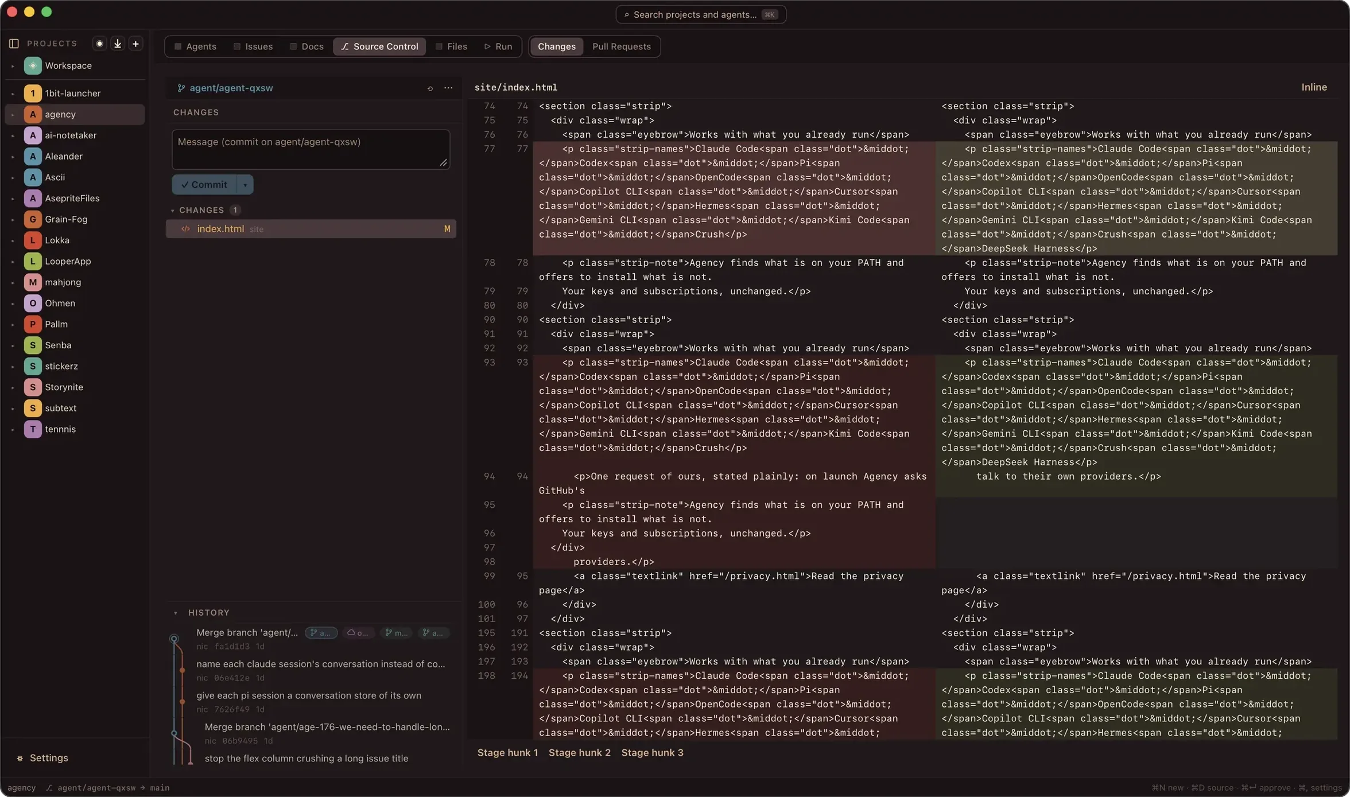Click the agent/agent-qxsw branch in status bar
Image resolution: width=1350 pixels, height=797 pixels.
pos(96,788)
